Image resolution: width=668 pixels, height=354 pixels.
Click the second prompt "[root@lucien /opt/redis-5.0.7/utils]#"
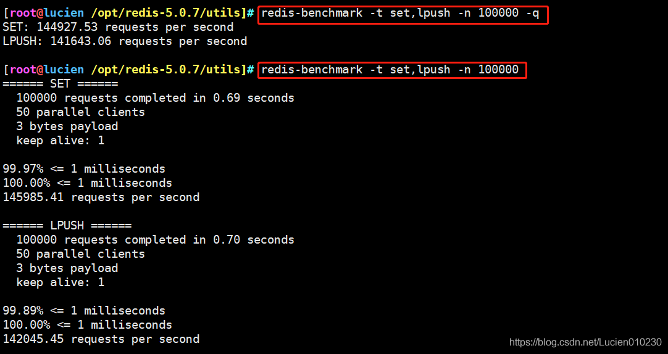click(x=128, y=70)
